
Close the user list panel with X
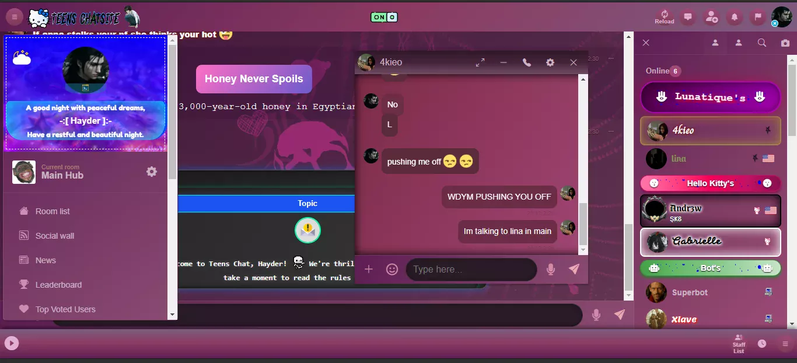[x=646, y=43]
